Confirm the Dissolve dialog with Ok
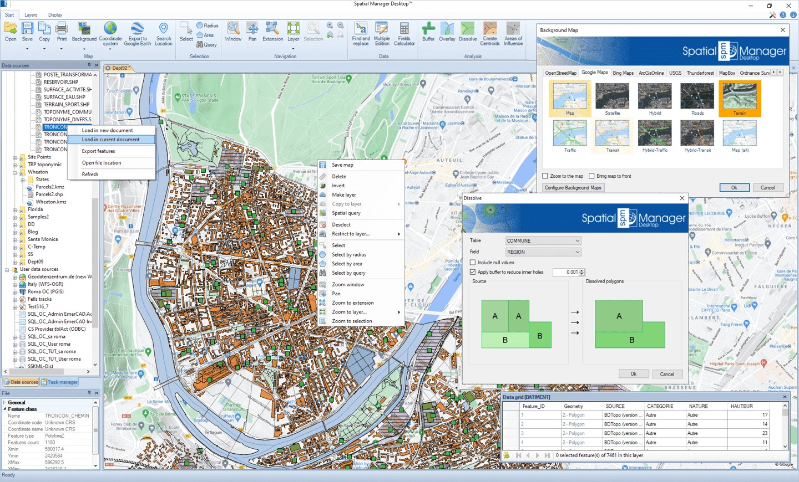 click(x=634, y=373)
